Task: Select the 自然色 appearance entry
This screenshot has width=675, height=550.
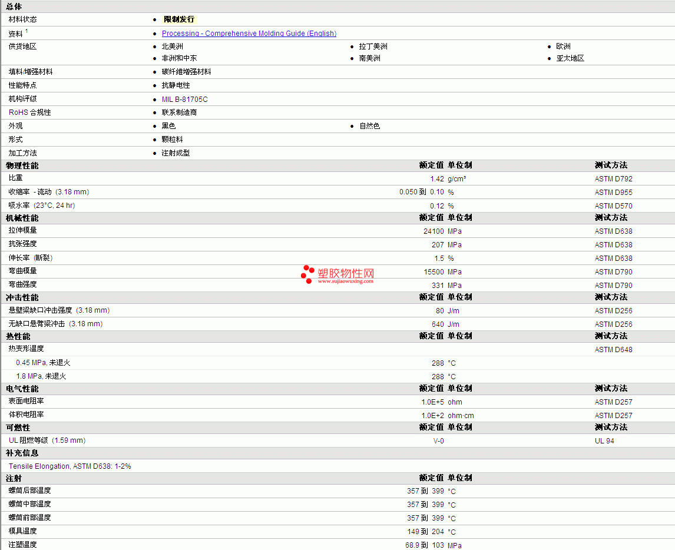Action: [x=370, y=125]
